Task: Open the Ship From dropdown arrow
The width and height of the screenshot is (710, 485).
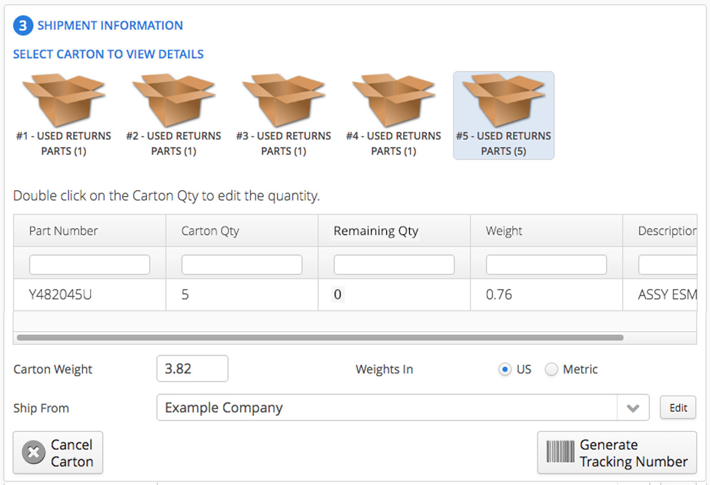Action: (633, 407)
